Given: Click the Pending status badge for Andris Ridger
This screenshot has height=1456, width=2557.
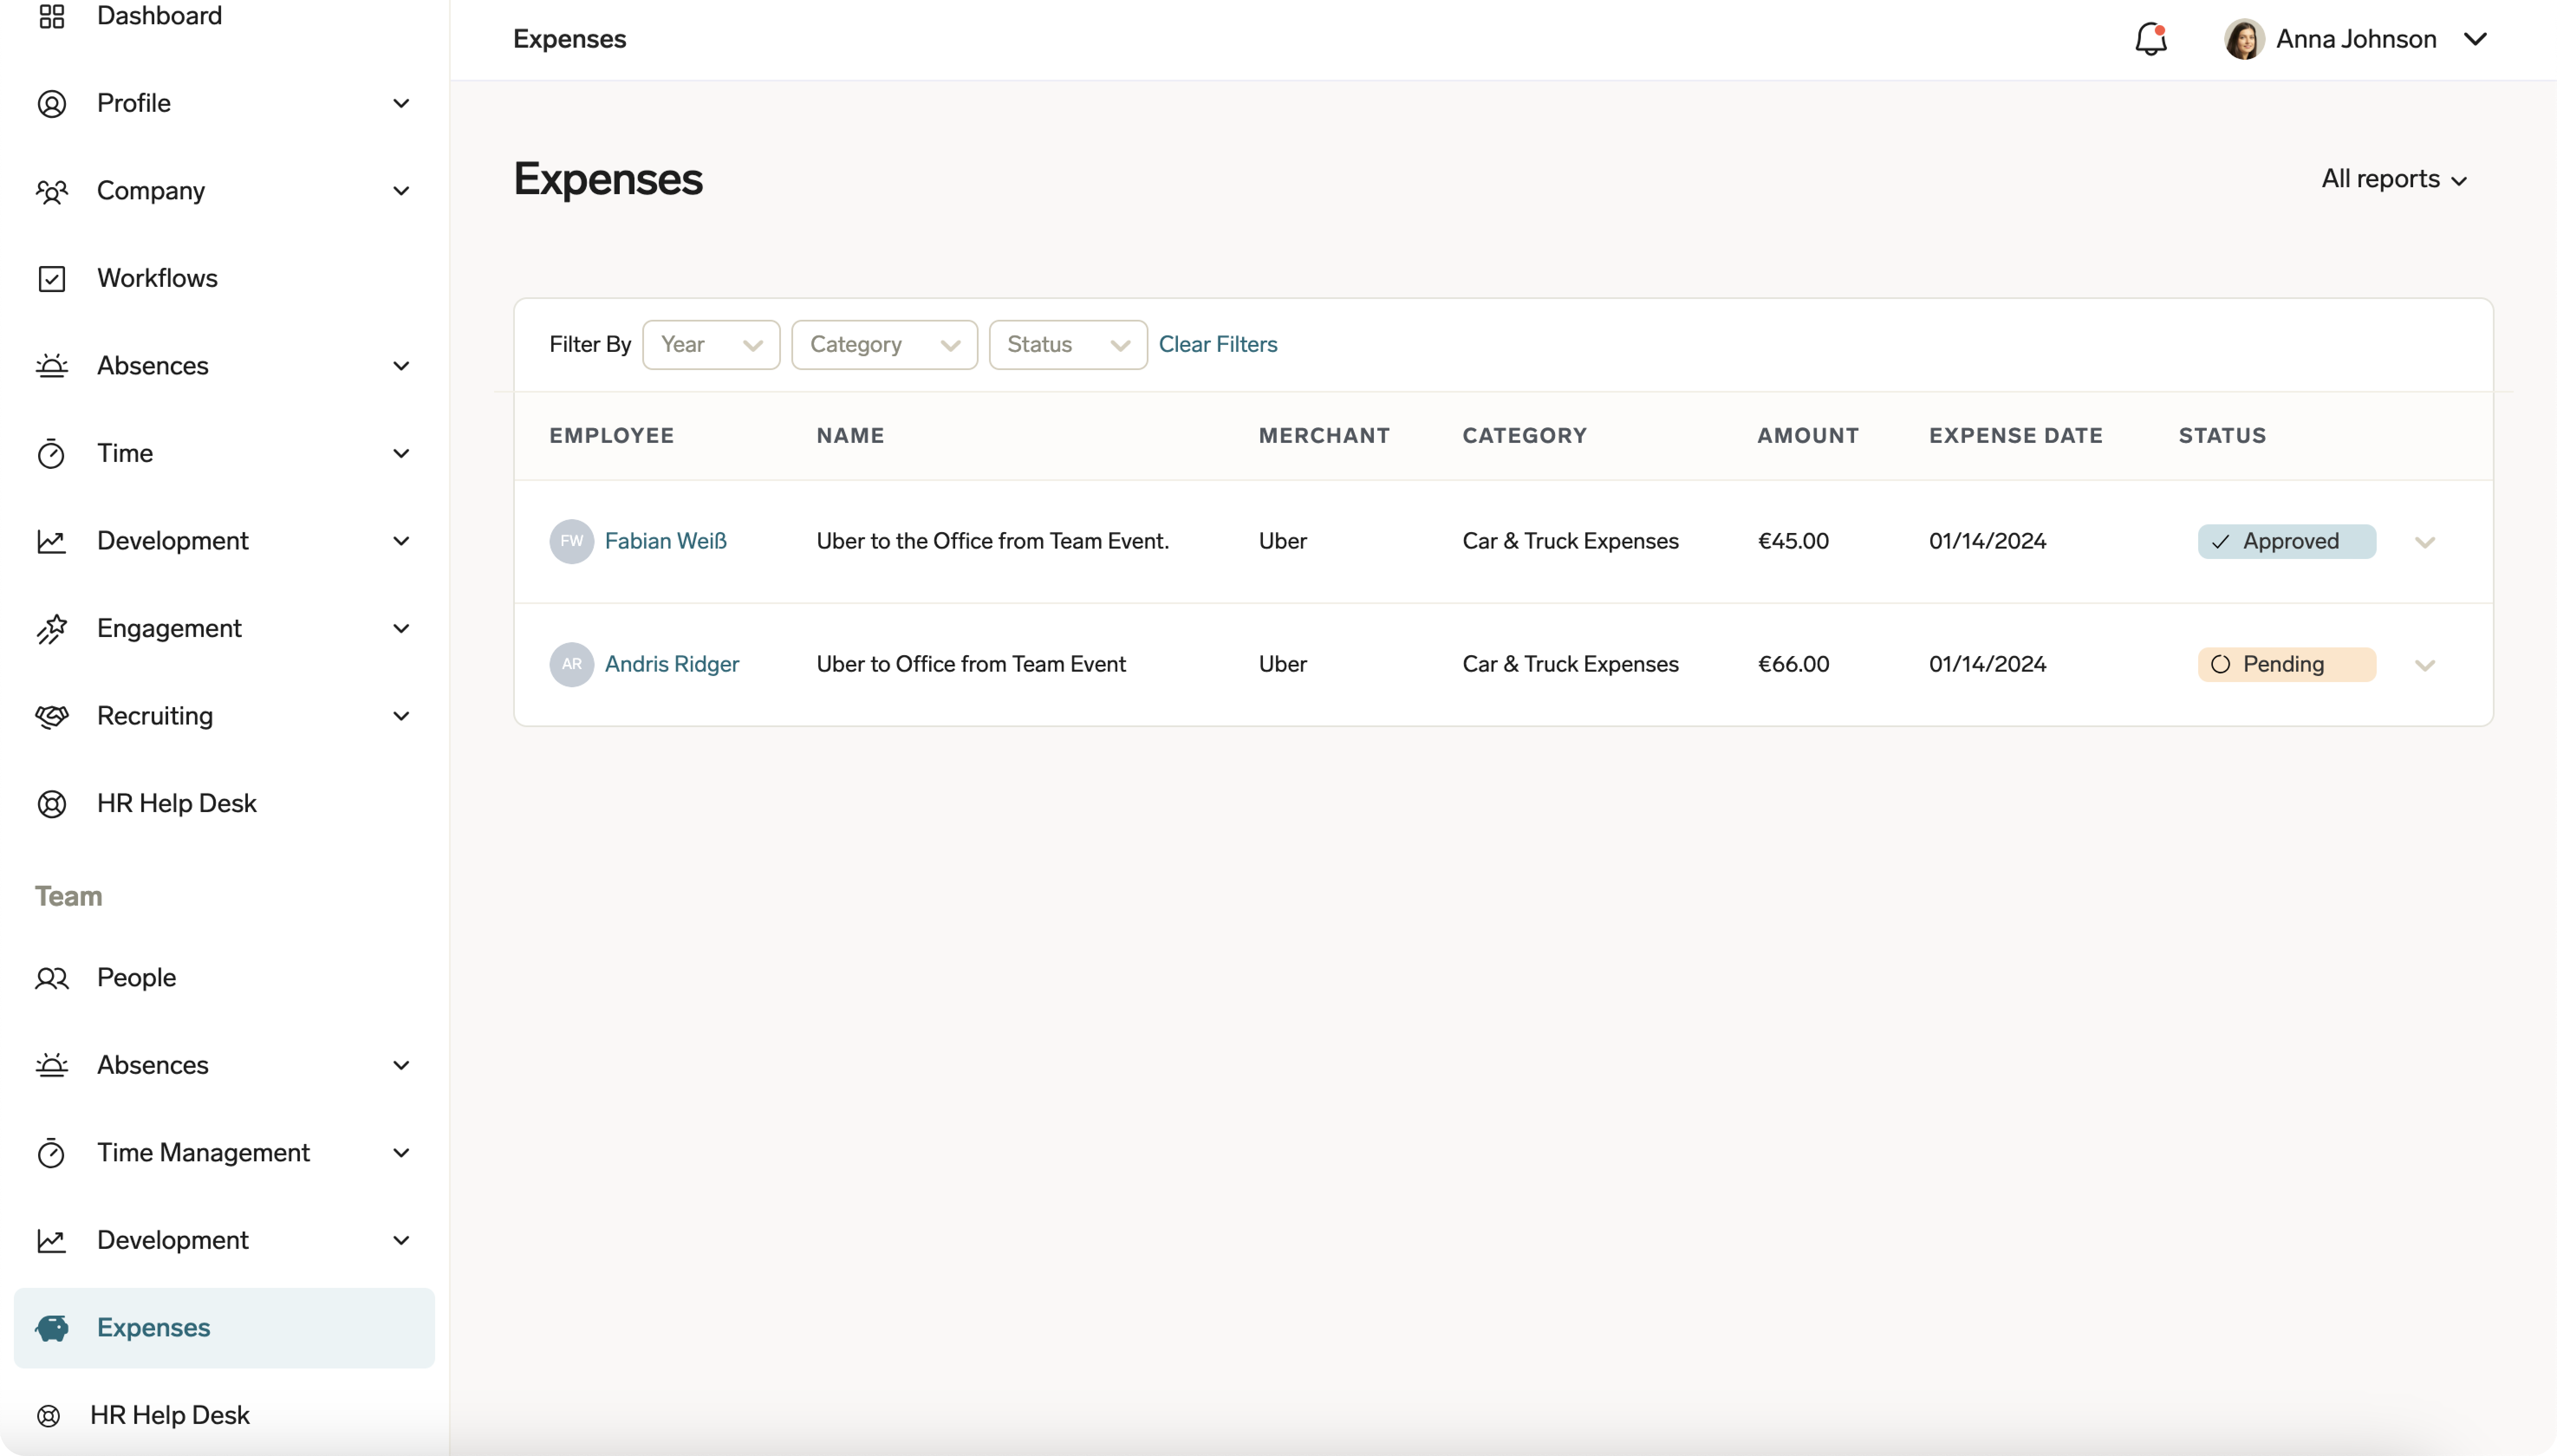Looking at the screenshot, I should point(2287,664).
